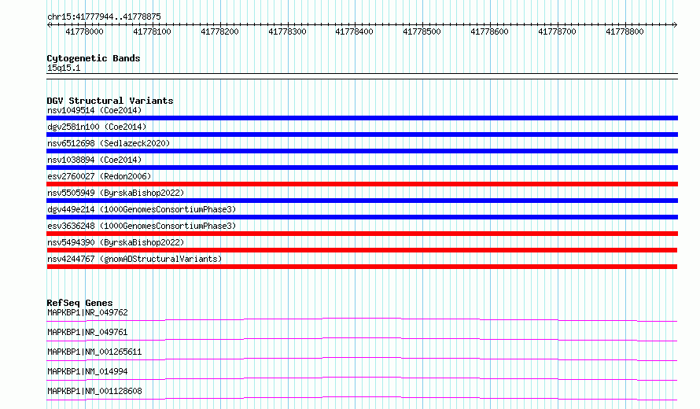
Task: Open transcript label MAPKBP1|NR_049761
Action: click(x=87, y=332)
